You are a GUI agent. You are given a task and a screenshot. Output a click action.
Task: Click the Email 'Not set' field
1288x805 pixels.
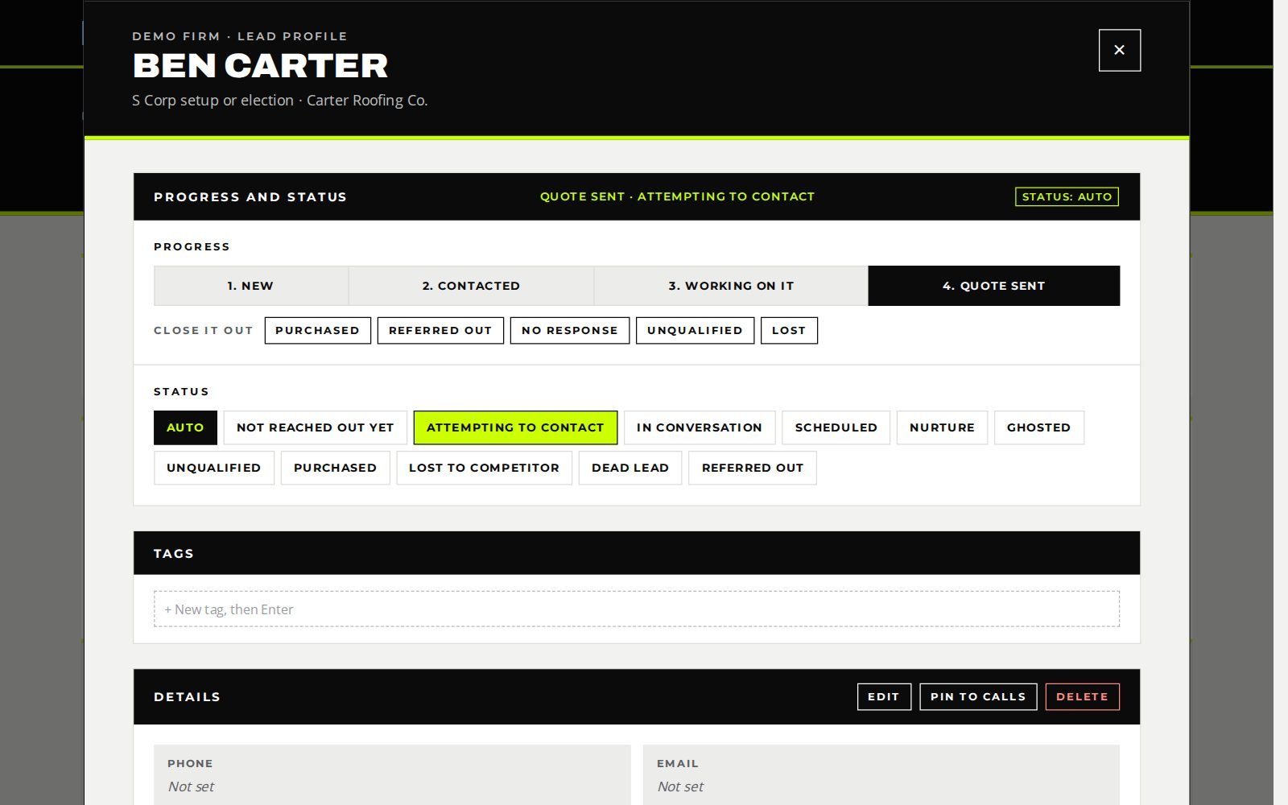(x=881, y=775)
